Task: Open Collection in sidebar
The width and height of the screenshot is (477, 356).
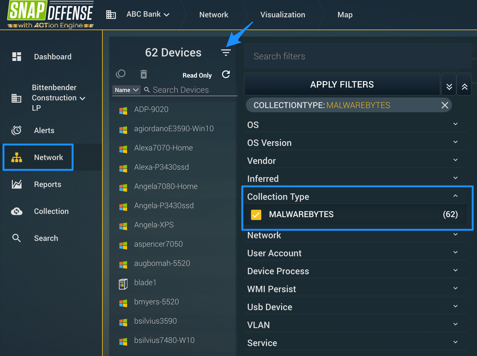Action: point(51,211)
